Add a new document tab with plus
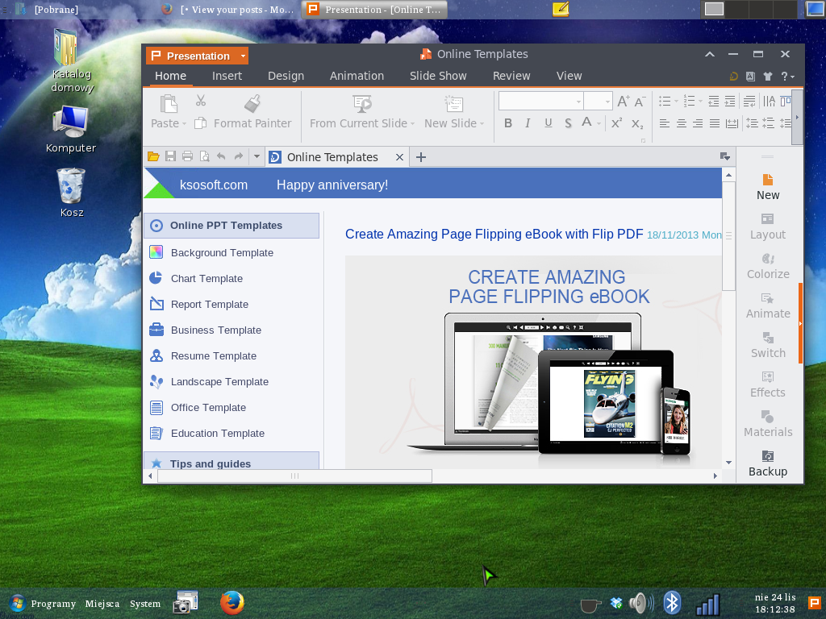826x619 pixels. click(x=421, y=157)
